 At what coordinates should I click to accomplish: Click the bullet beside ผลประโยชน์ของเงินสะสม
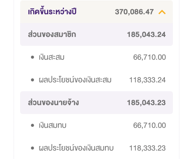(33, 80)
